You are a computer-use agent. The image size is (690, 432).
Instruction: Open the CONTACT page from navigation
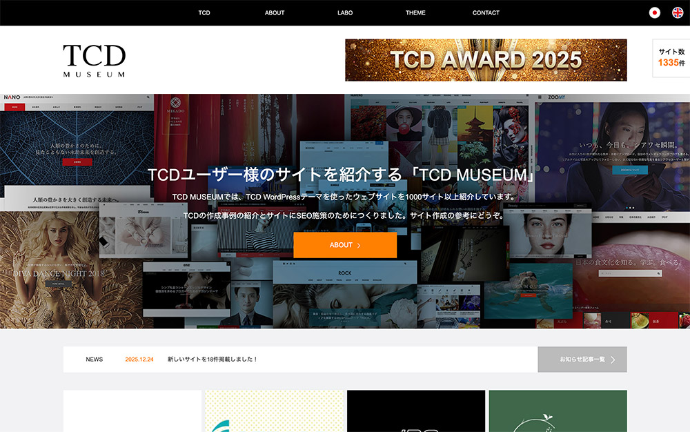pos(486,12)
